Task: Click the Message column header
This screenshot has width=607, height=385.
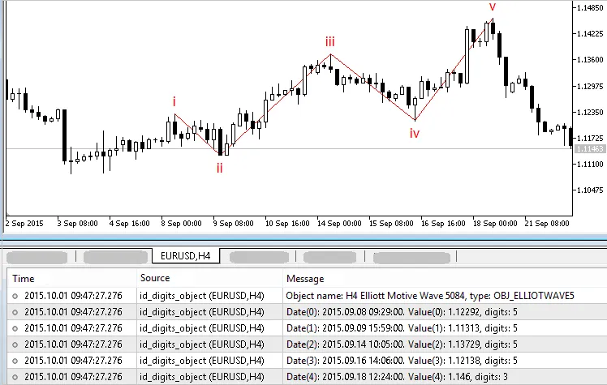Action: point(305,279)
